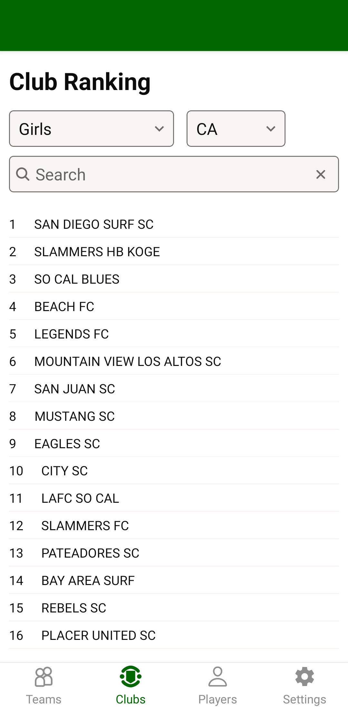Select PATEADORES SC from rankings
Image resolution: width=348 pixels, height=707 pixels.
90,553
